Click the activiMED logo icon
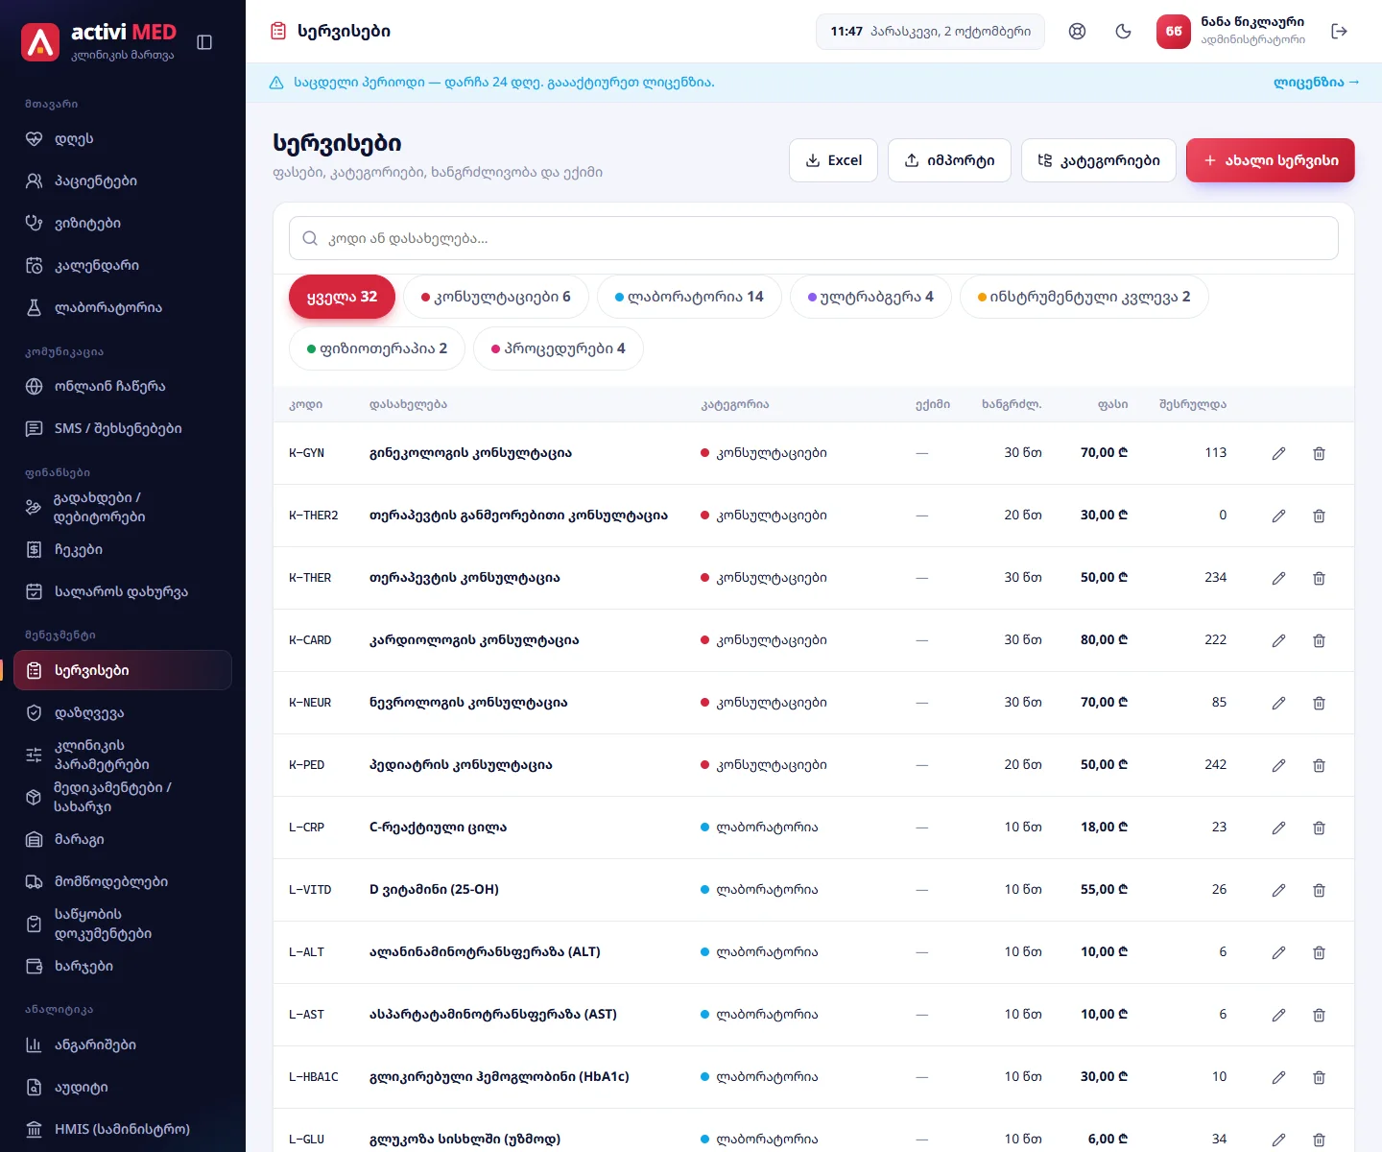This screenshot has height=1152, width=1382. coord(40,42)
